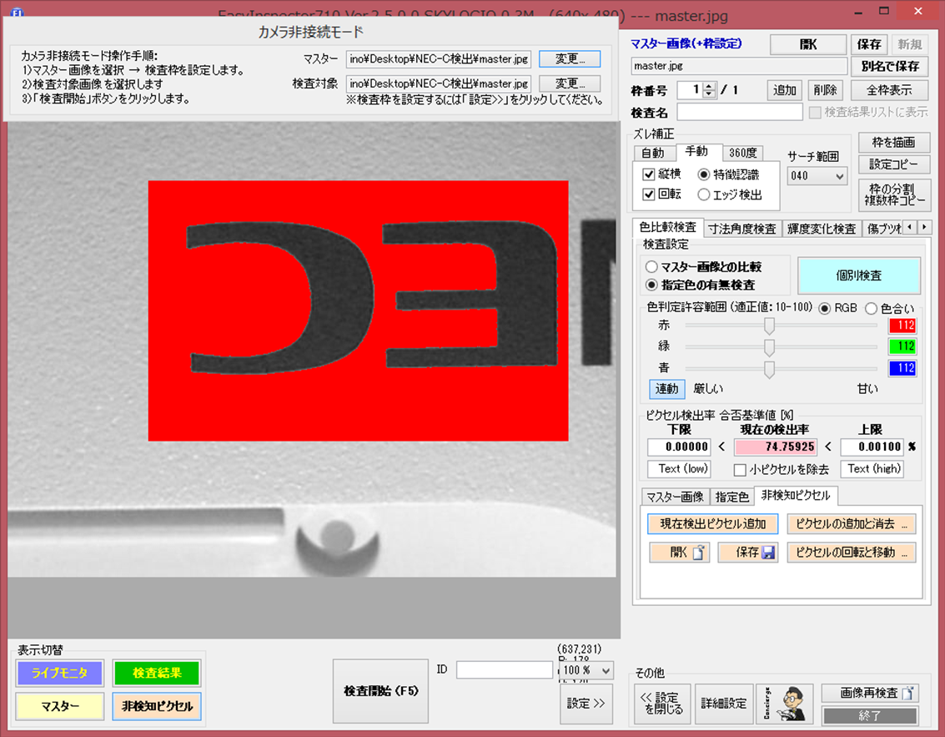Click the << 設定を閉じる button

pyautogui.click(x=663, y=704)
